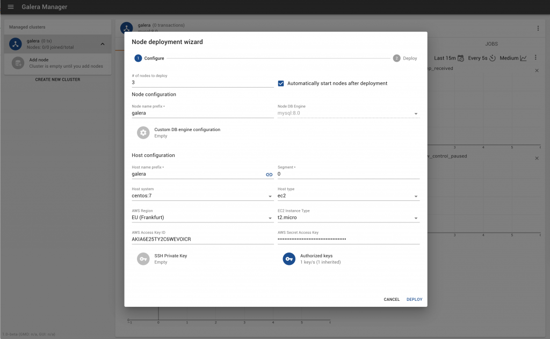
Task: Close the rep_received chart
Action: [537, 70]
